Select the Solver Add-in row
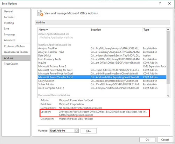The height and width of the screenshot is (144, 175). pos(102,84)
